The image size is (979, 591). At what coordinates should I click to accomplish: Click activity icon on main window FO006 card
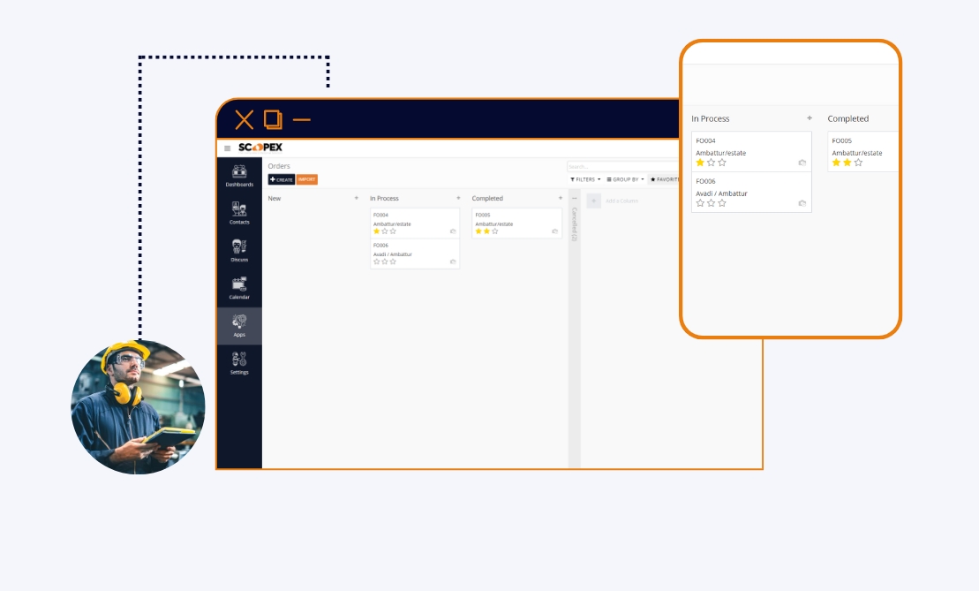453,262
